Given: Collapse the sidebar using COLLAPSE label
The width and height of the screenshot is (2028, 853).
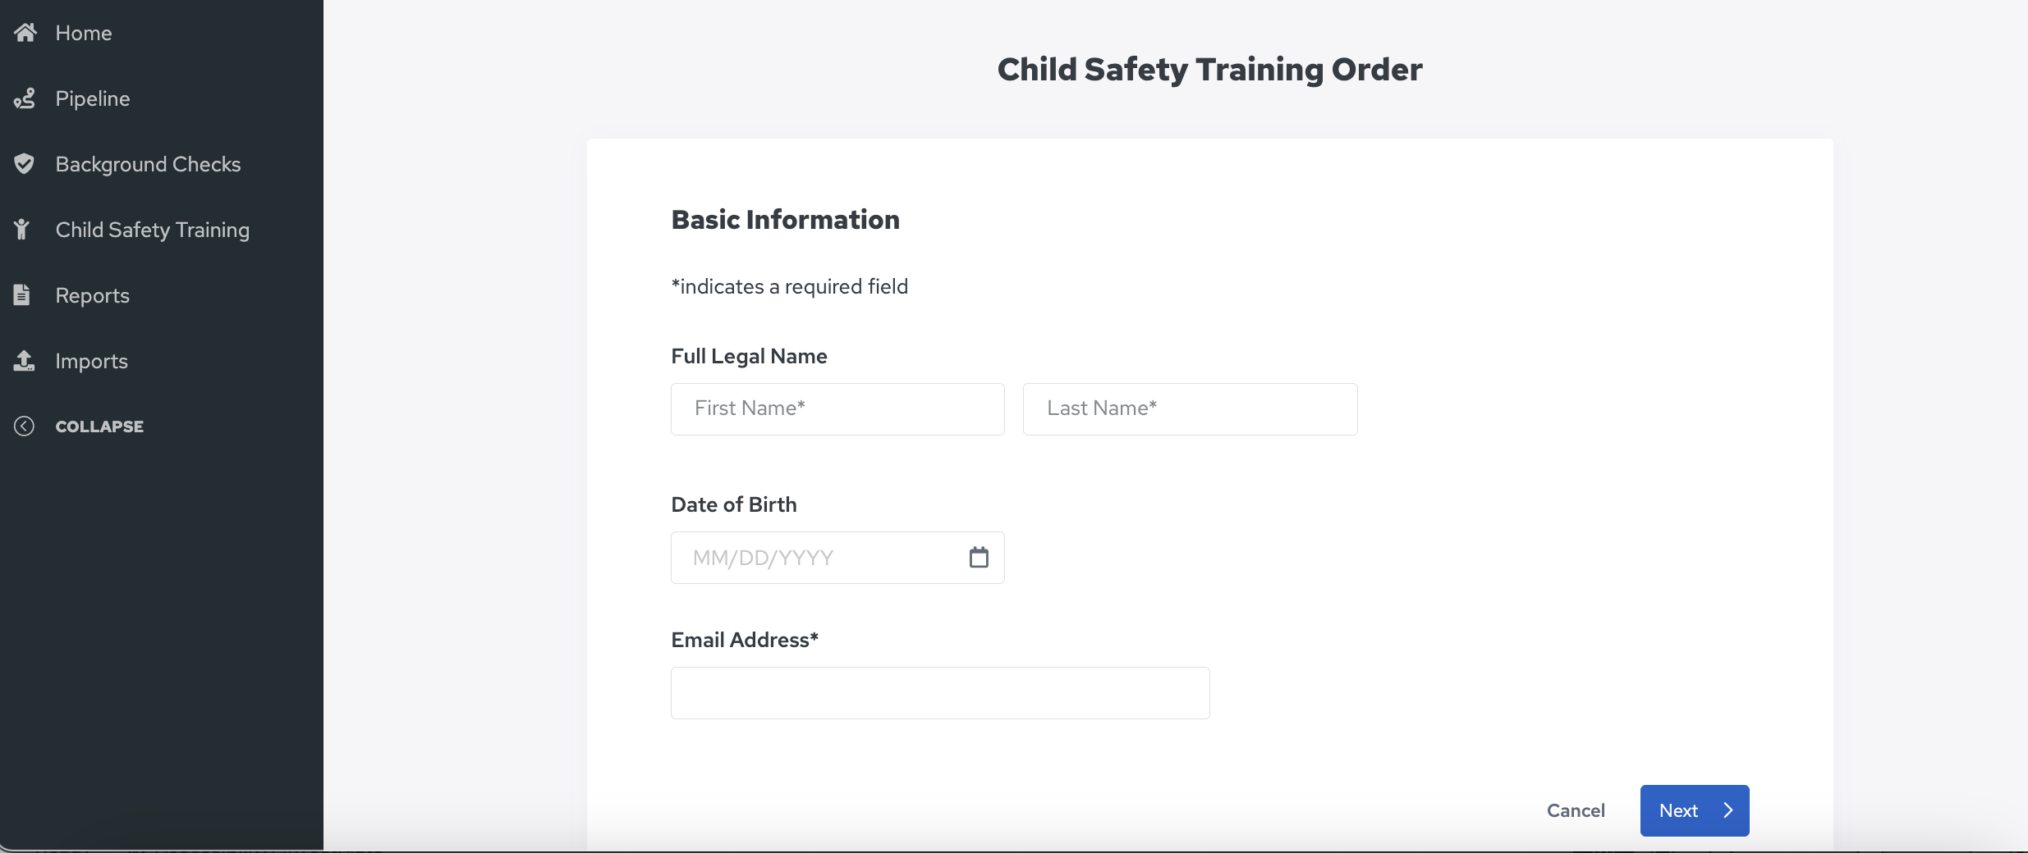Looking at the screenshot, I should pos(99,426).
